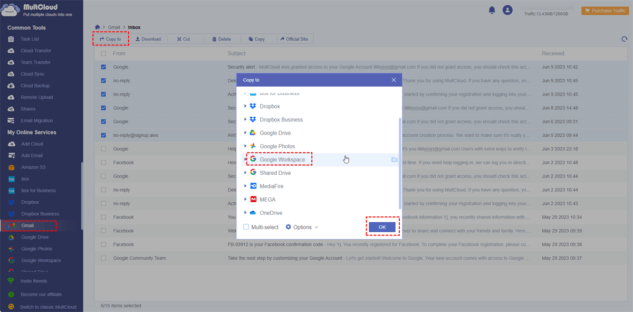Click the refresh icon above the inbox
Image resolution: width=633 pixels, height=312 pixels.
coord(625,39)
